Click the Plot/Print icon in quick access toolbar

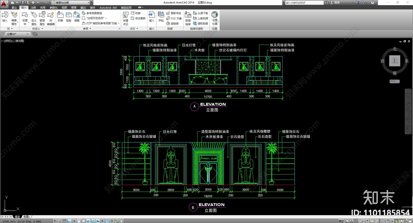coord(33,3)
